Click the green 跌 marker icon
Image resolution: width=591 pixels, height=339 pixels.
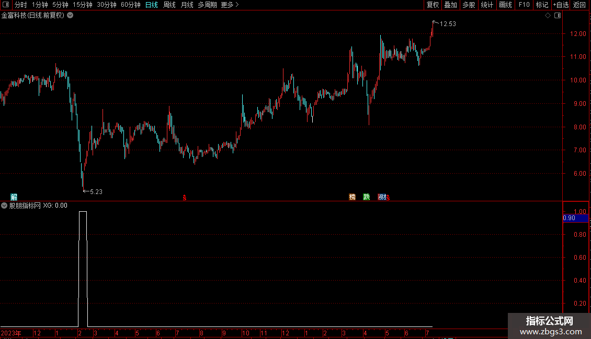pos(366,197)
